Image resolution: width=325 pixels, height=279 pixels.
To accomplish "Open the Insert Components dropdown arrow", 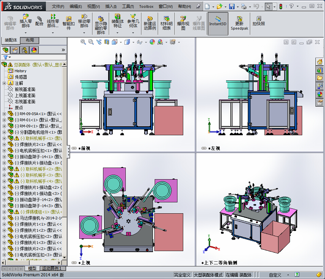I will 26,33.
